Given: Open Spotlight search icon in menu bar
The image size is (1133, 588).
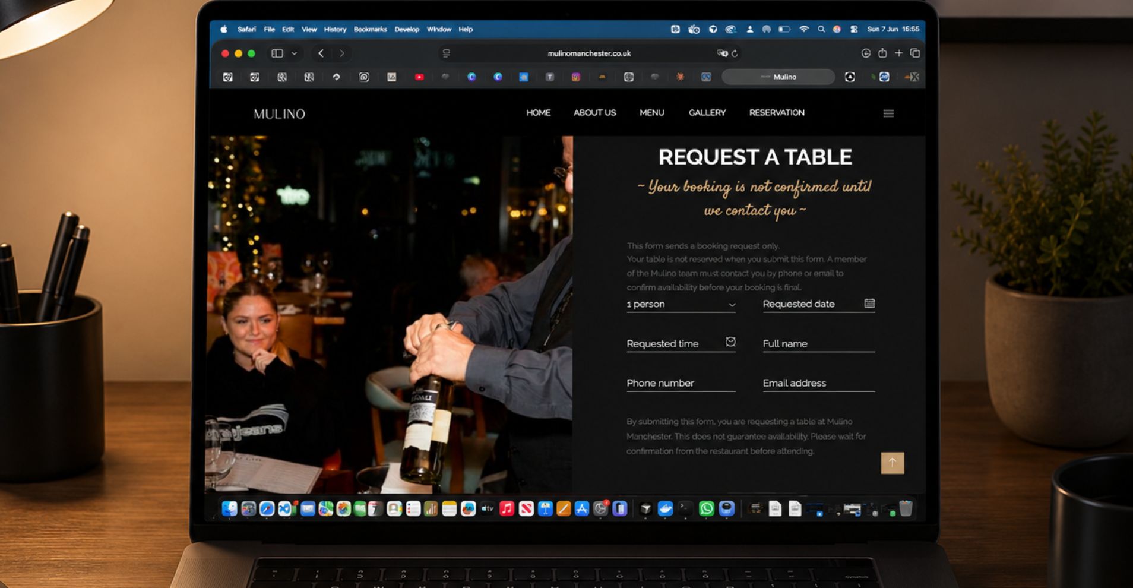Looking at the screenshot, I should click(x=821, y=29).
